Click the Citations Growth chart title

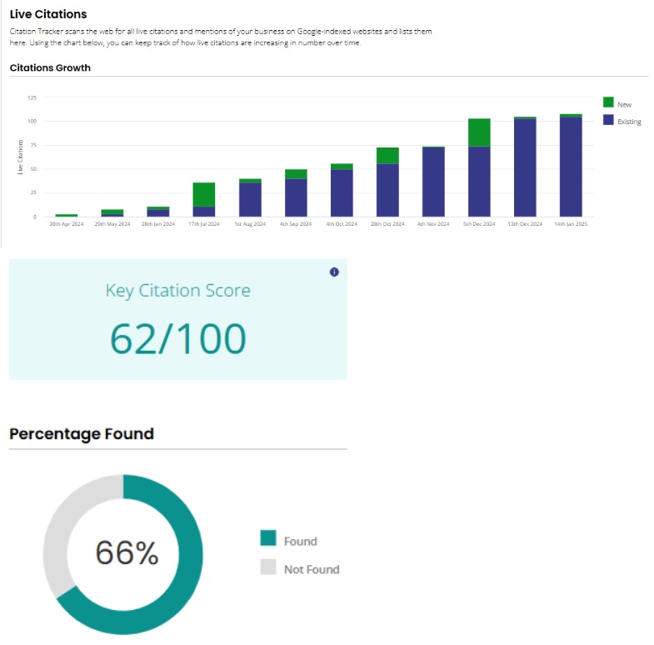(x=50, y=67)
